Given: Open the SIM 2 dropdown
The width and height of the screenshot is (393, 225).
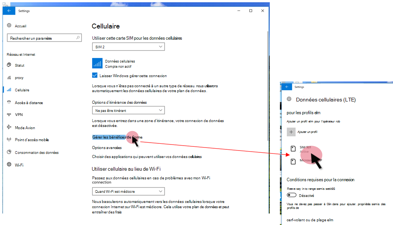Looking at the screenshot, I should point(128,47).
